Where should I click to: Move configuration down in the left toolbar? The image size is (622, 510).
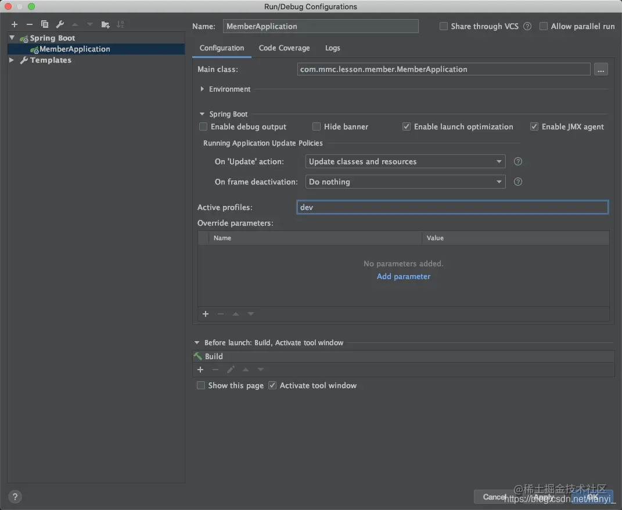pos(90,24)
